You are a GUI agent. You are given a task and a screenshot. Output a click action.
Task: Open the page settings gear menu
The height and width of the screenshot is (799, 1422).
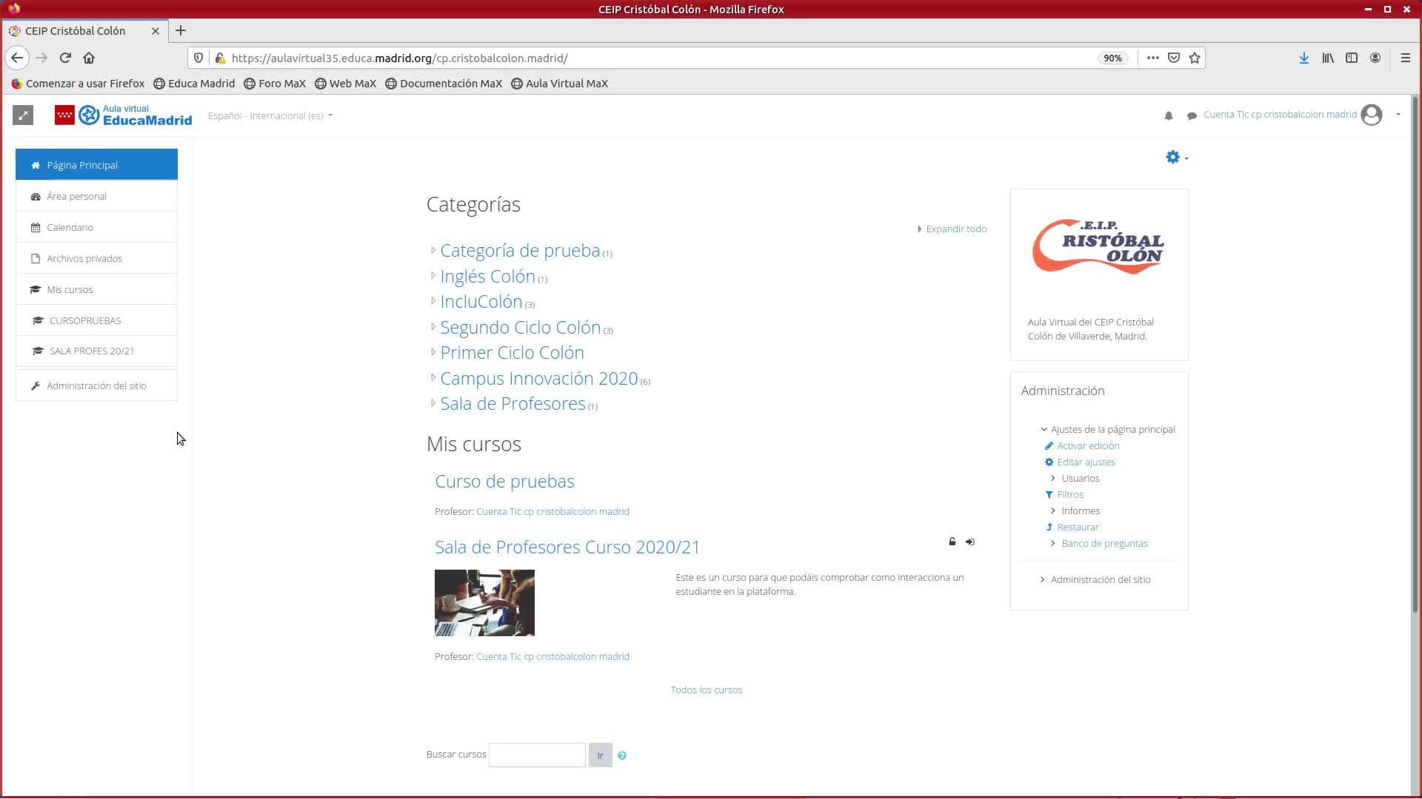coord(1176,158)
